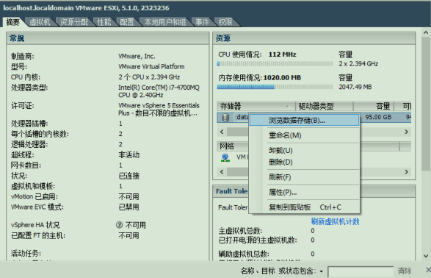Screen dimensions: 431x278
Task: Click the CPU usage progress bar
Action: coord(275,64)
